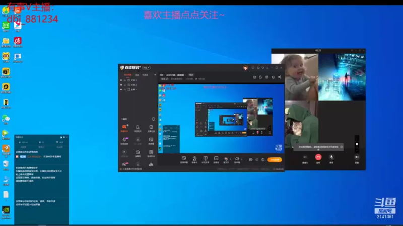Hide the 文本 2 layer
403x226 pixels.
pyautogui.click(x=121, y=85)
